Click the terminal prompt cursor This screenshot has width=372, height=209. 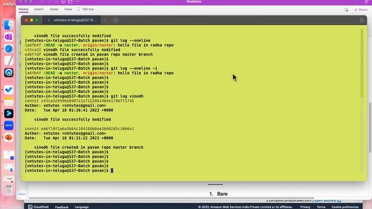pos(112,170)
